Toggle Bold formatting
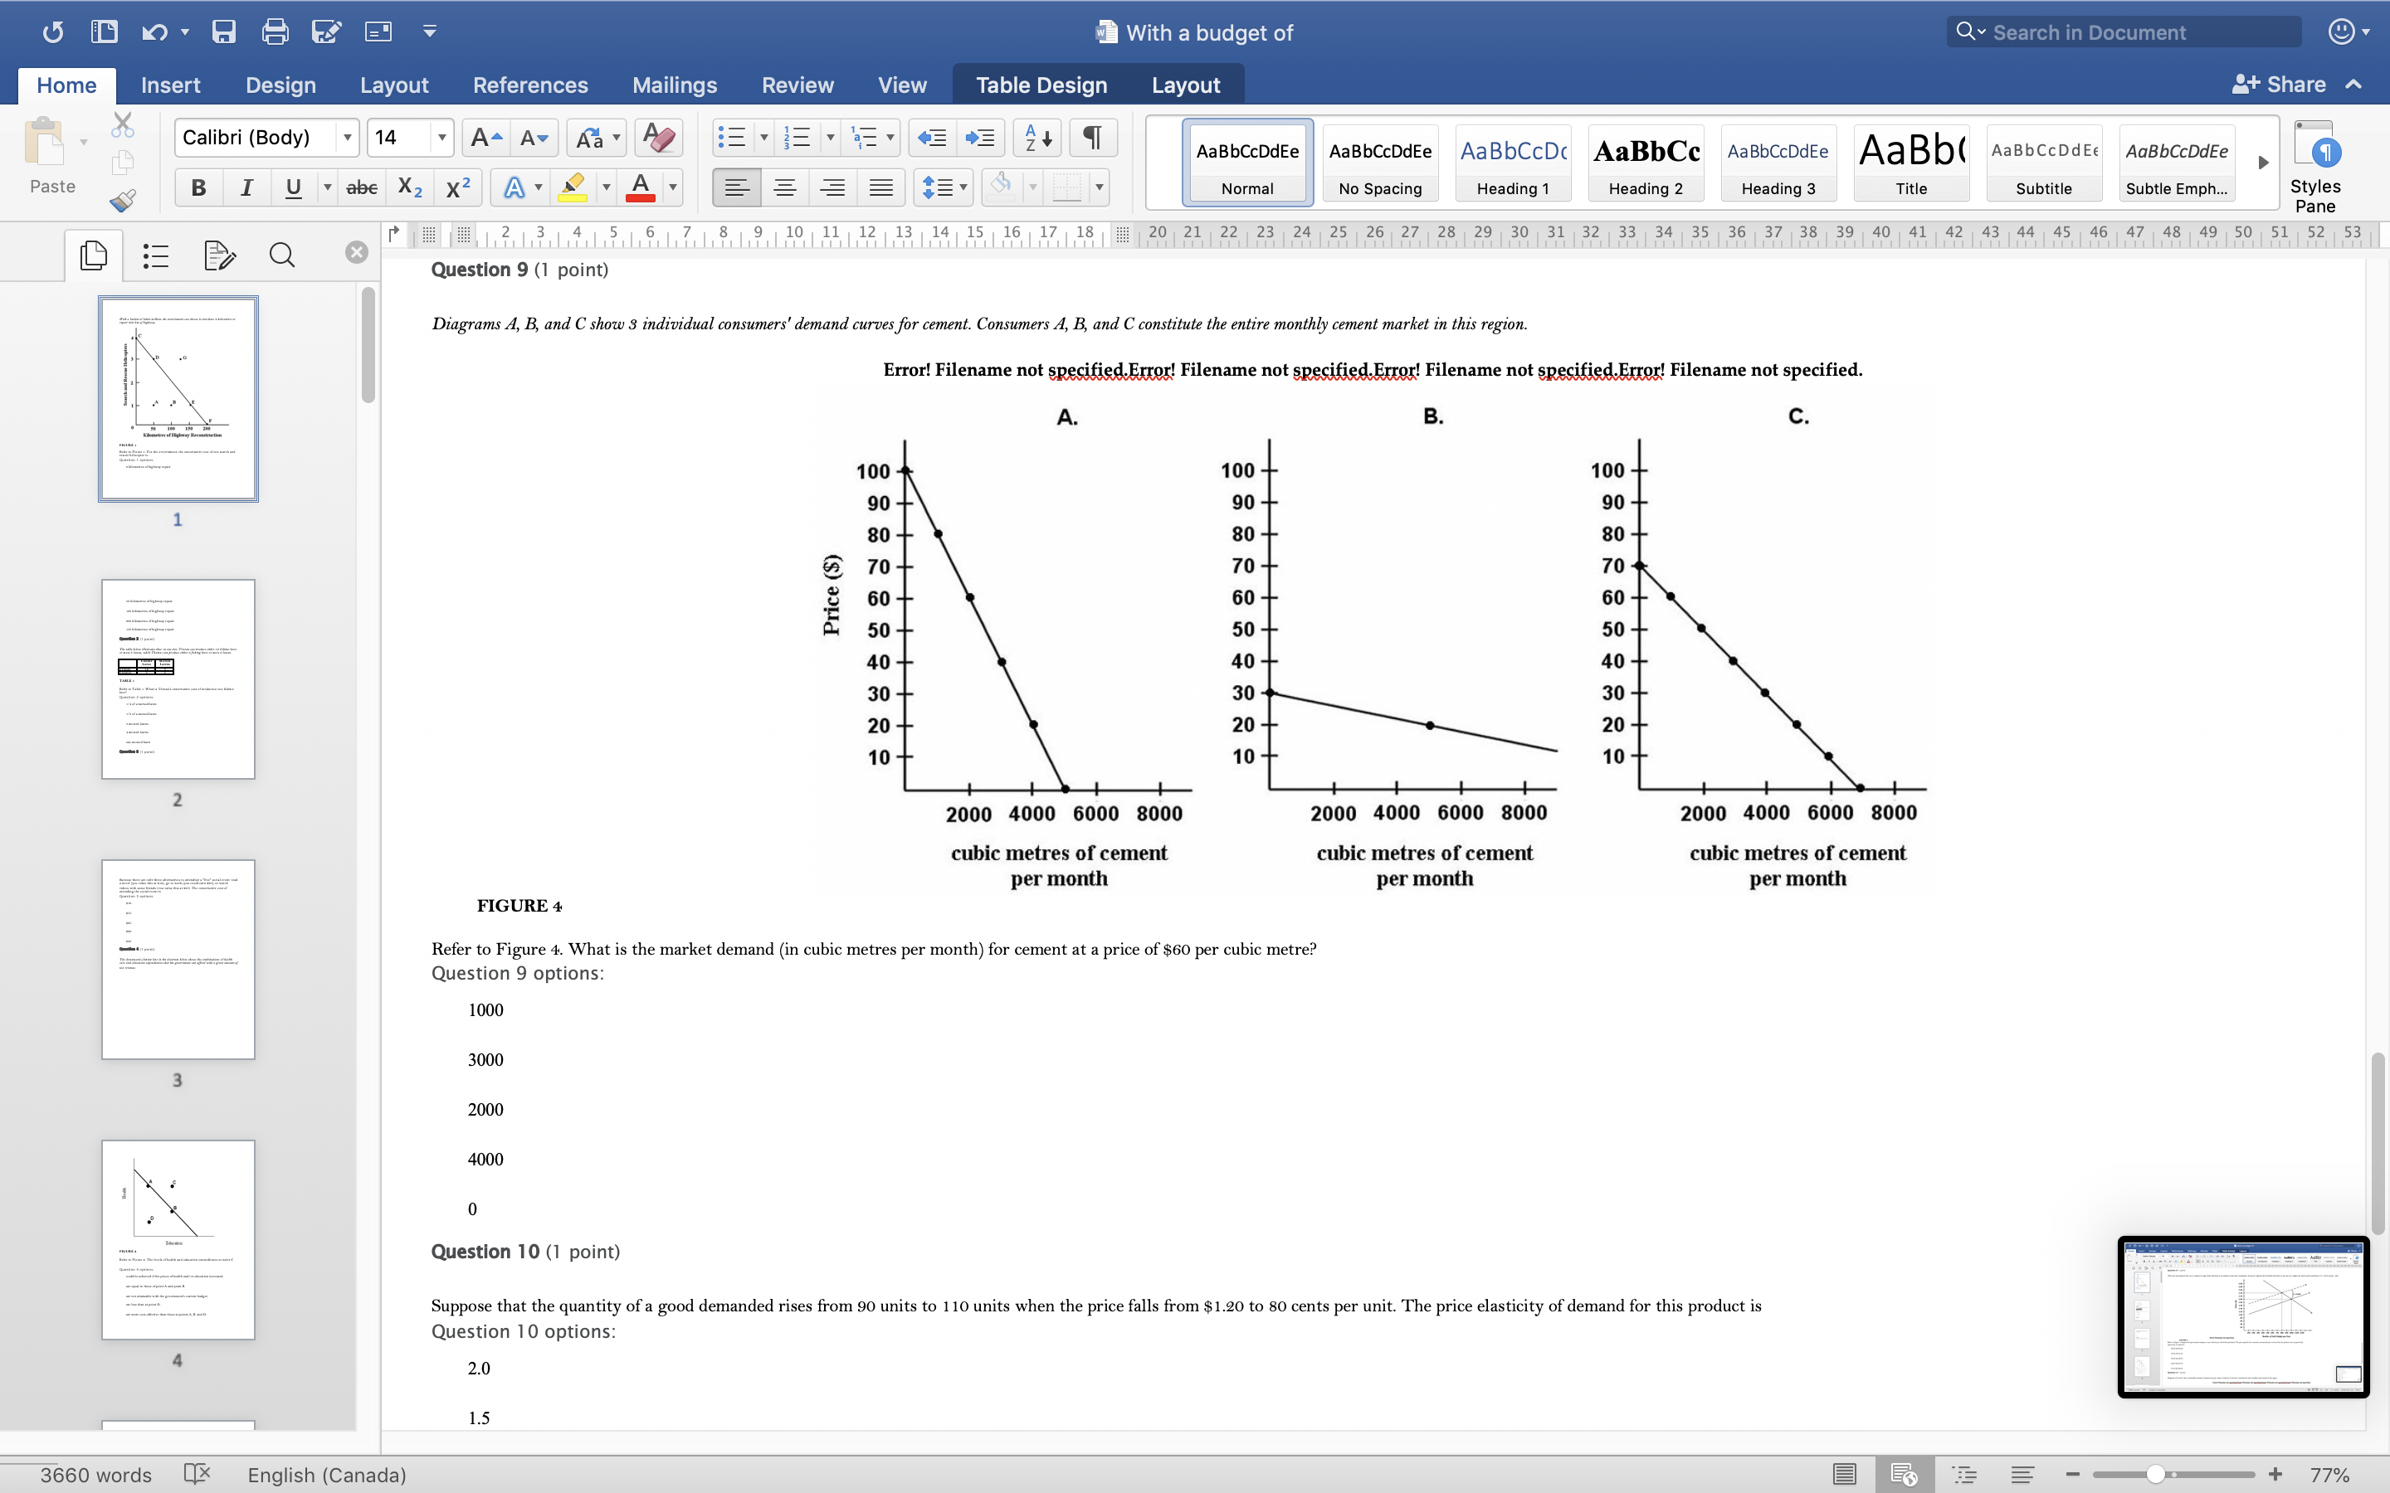 pos(198,187)
